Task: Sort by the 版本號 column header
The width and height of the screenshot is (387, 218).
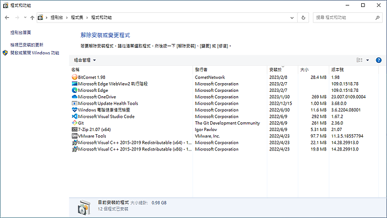Action: pyautogui.click(x=354, y=70)
